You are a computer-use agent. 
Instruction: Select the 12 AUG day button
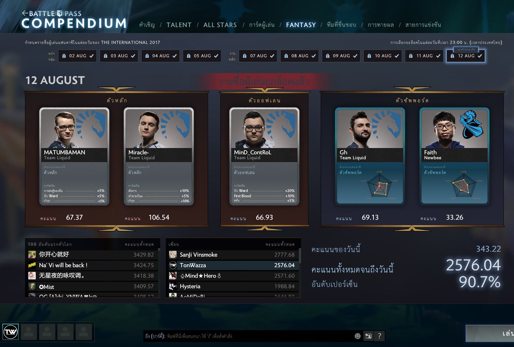point(466,56)
